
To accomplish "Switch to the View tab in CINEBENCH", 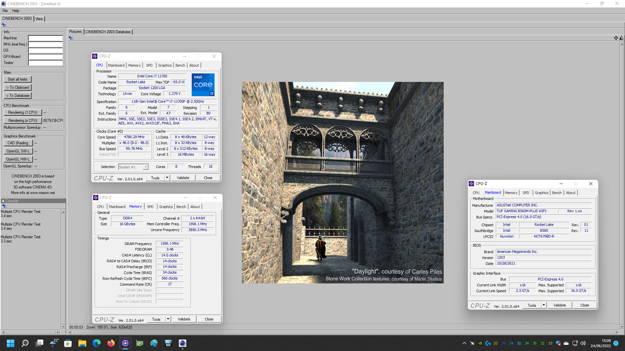I will click(x=39, y=19).
